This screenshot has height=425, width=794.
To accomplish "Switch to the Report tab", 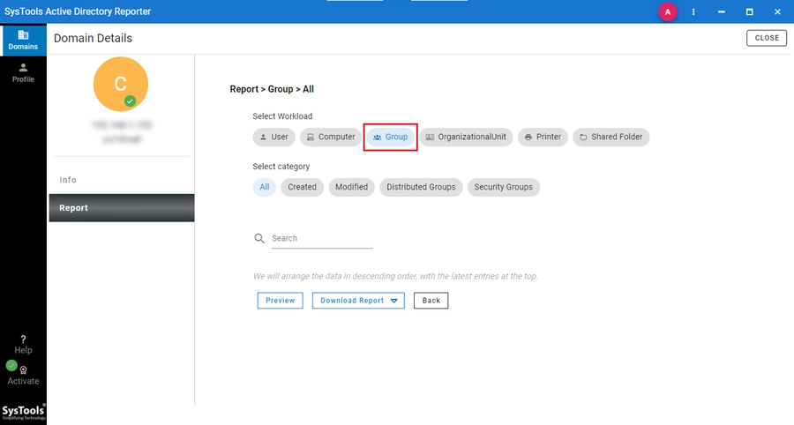I will tap(122, 208).
